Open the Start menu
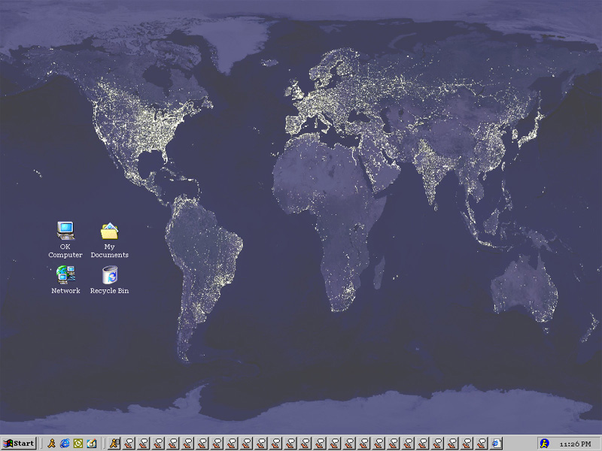The image size is (602, 451). tap(19, 443)
